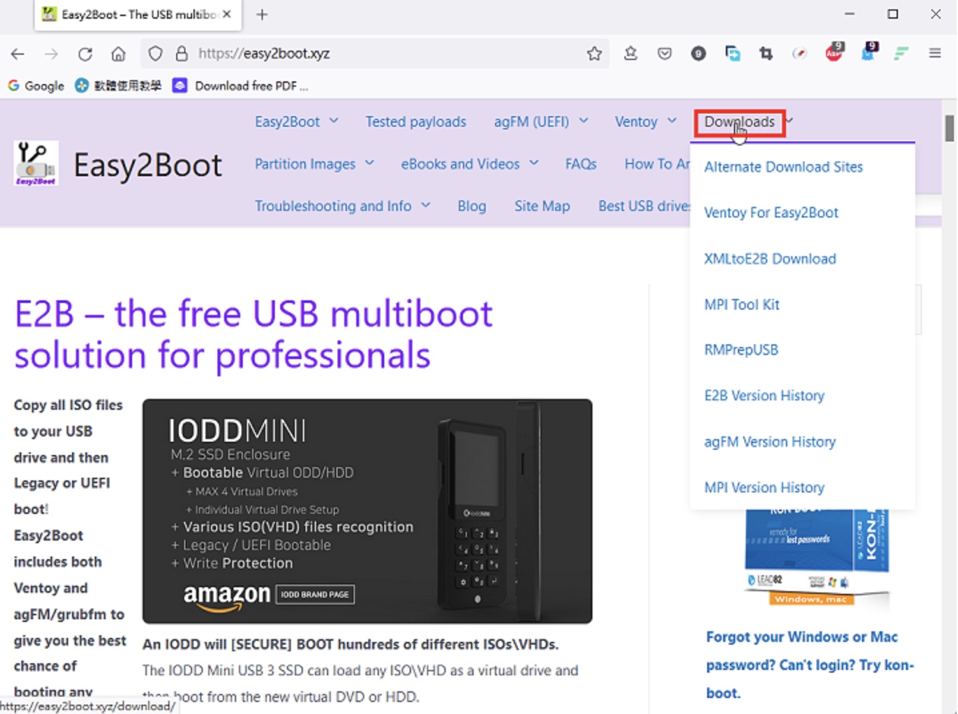Go to the FAQs page
Viewport: 958px width, 714px height.
click(x=581, y=164)
